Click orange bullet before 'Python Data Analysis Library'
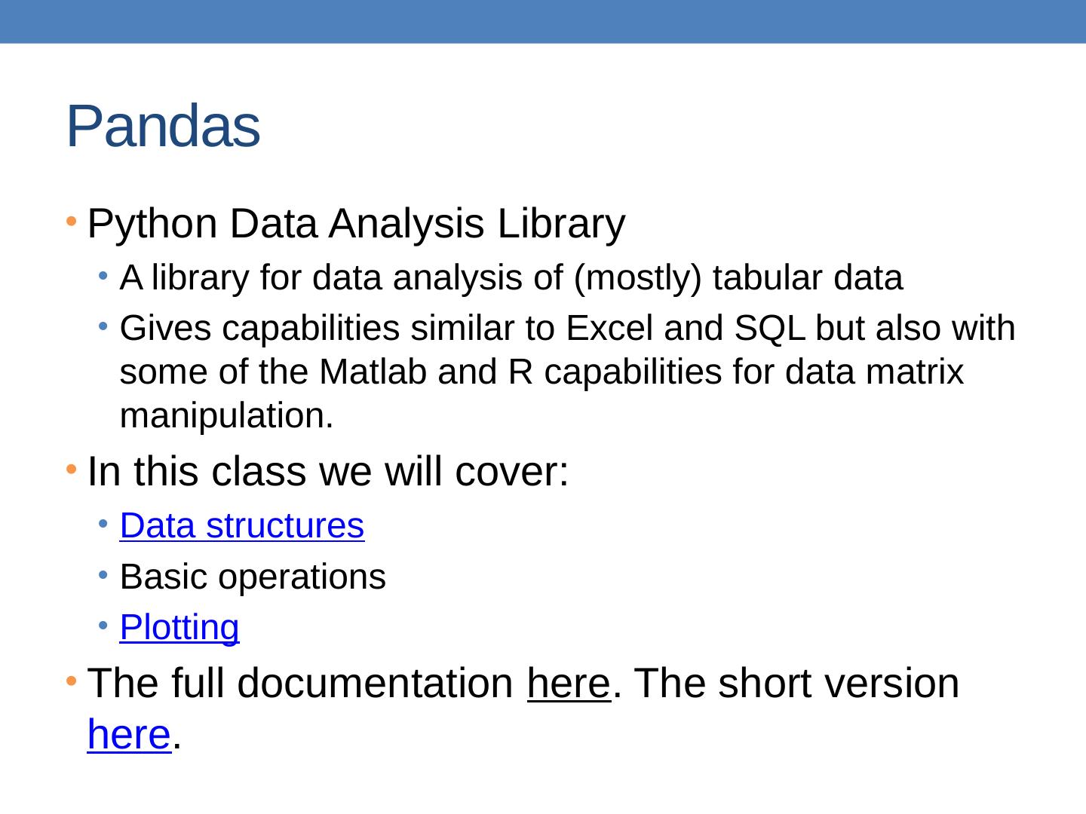This screenshot has width=1086, height=814. click(70, 222)
